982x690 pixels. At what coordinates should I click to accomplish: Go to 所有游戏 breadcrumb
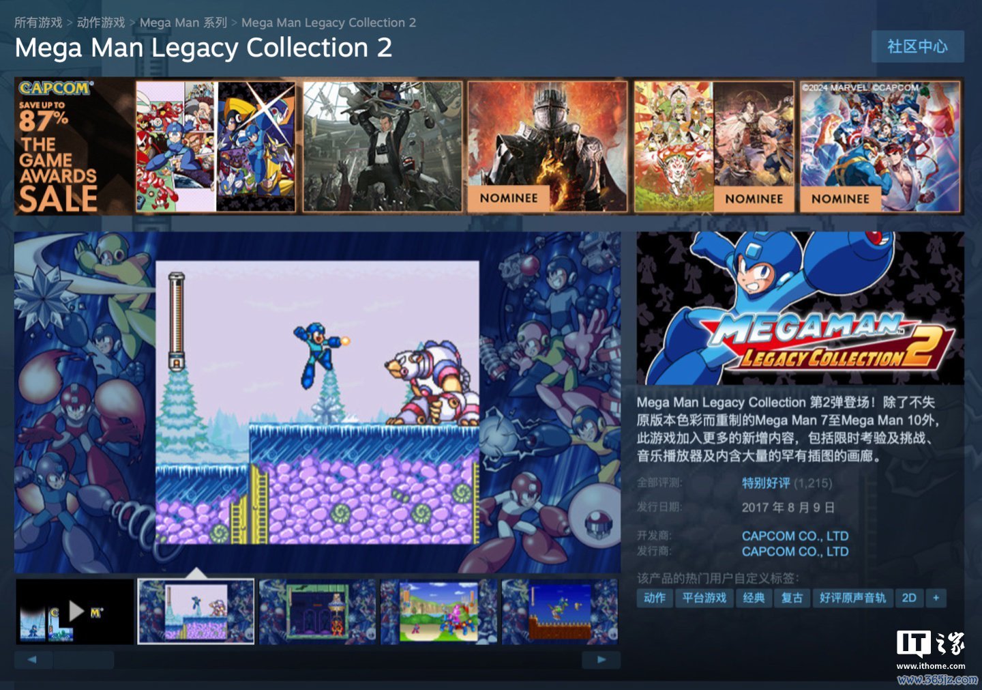(38, 23)
